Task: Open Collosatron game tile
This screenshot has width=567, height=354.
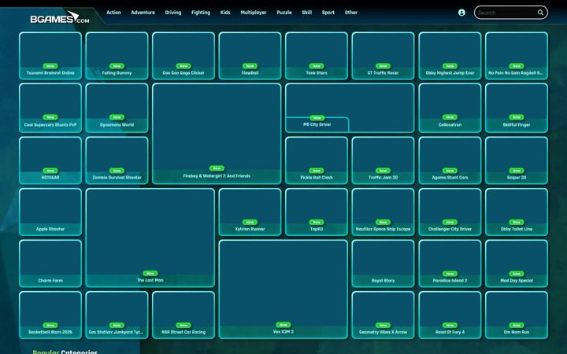Action: tap(450, 108)
